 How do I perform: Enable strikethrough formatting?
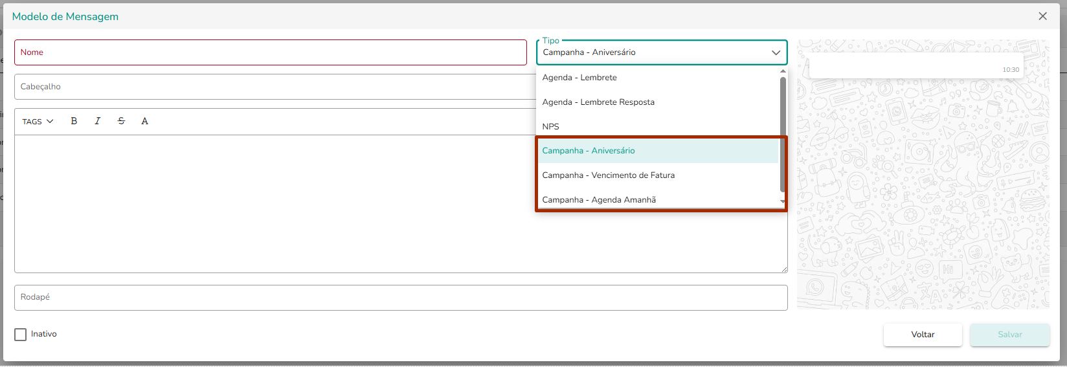121,121
